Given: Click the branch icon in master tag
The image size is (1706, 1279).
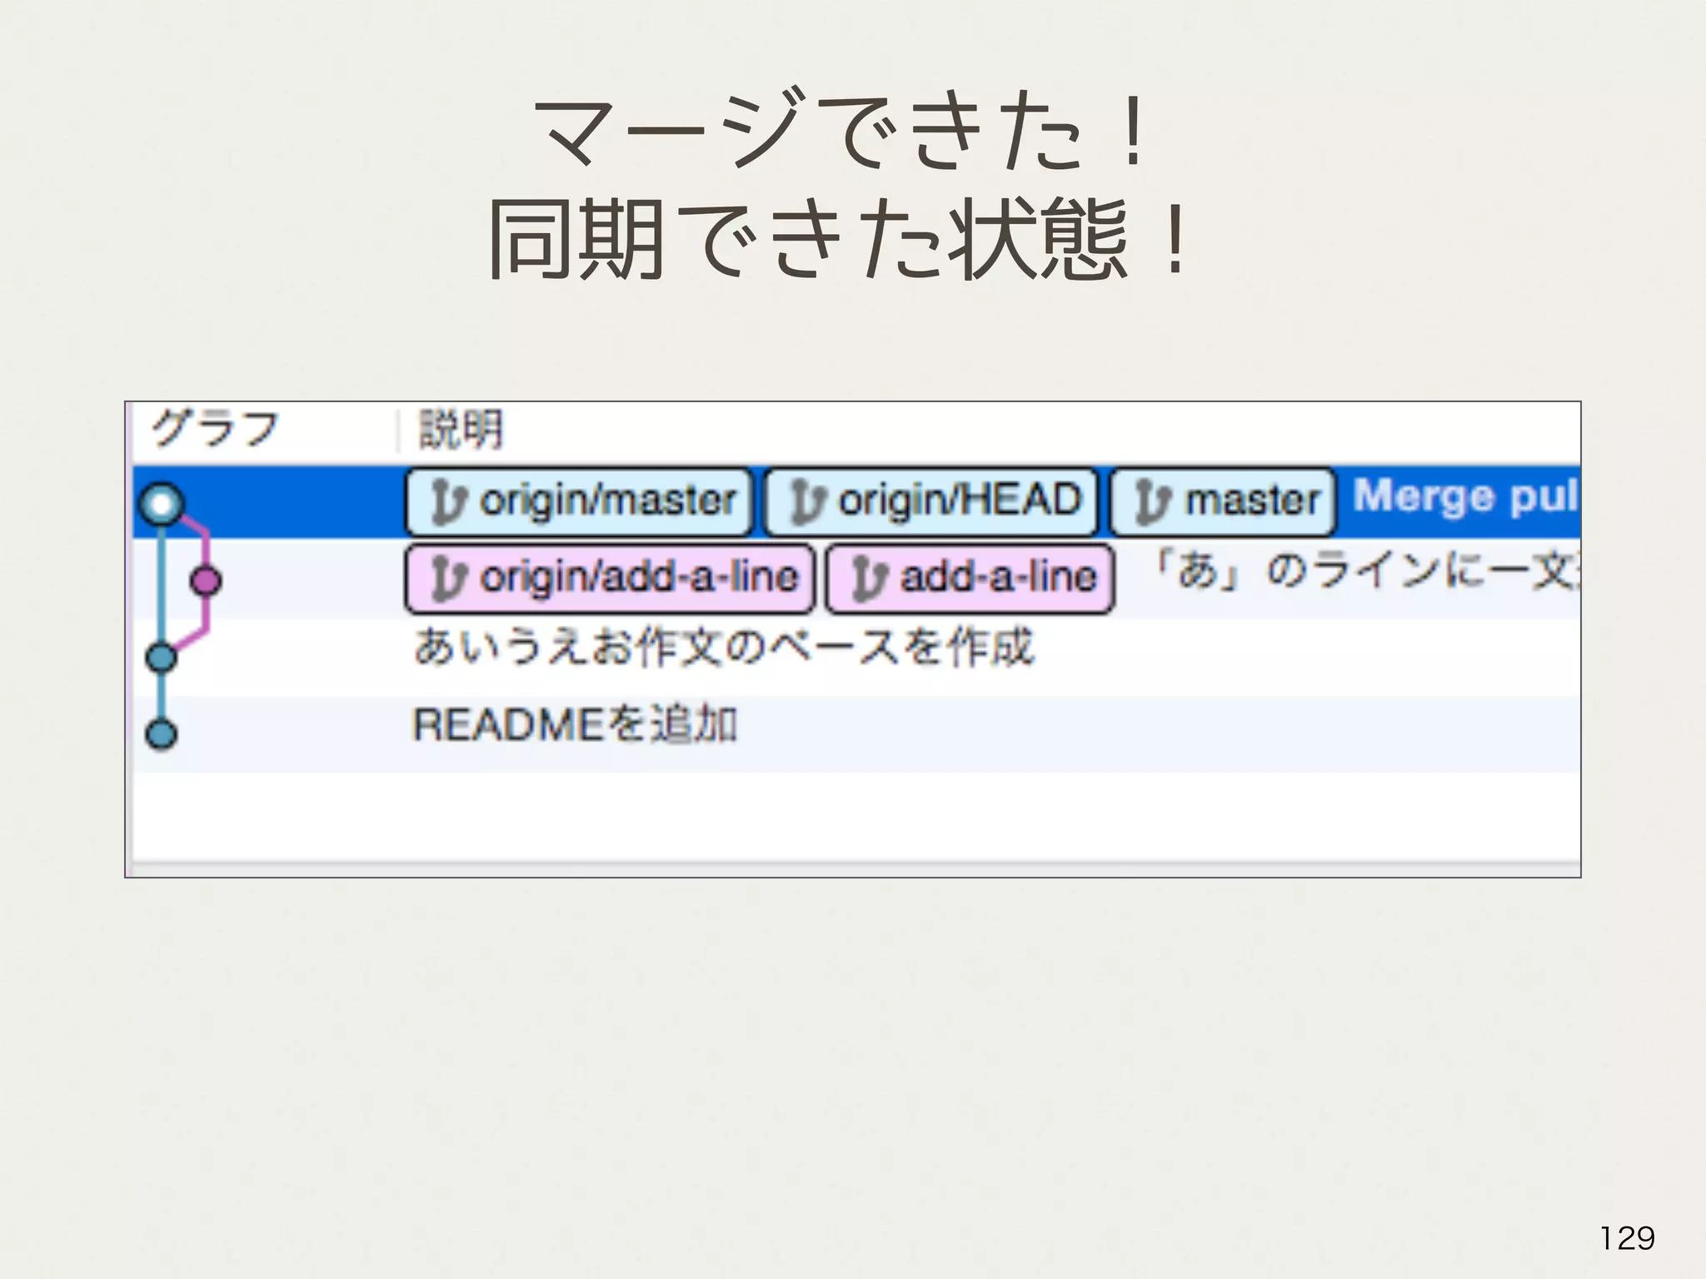Looking at the screenshot, I should (1154, 502).
